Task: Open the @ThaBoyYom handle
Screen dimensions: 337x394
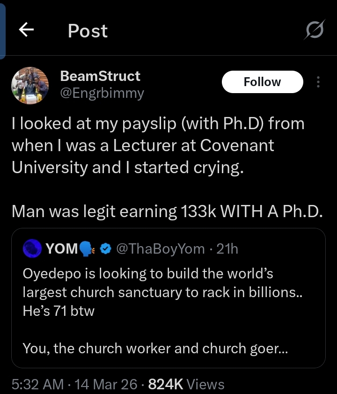Action: (x=160, y=248)
